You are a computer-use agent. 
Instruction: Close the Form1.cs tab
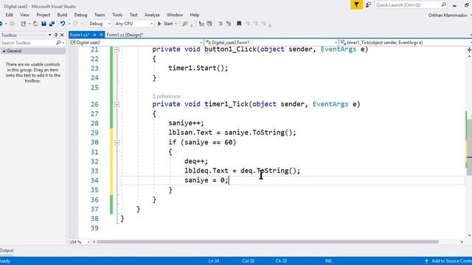pyautogui.click(x=101, y=35)
